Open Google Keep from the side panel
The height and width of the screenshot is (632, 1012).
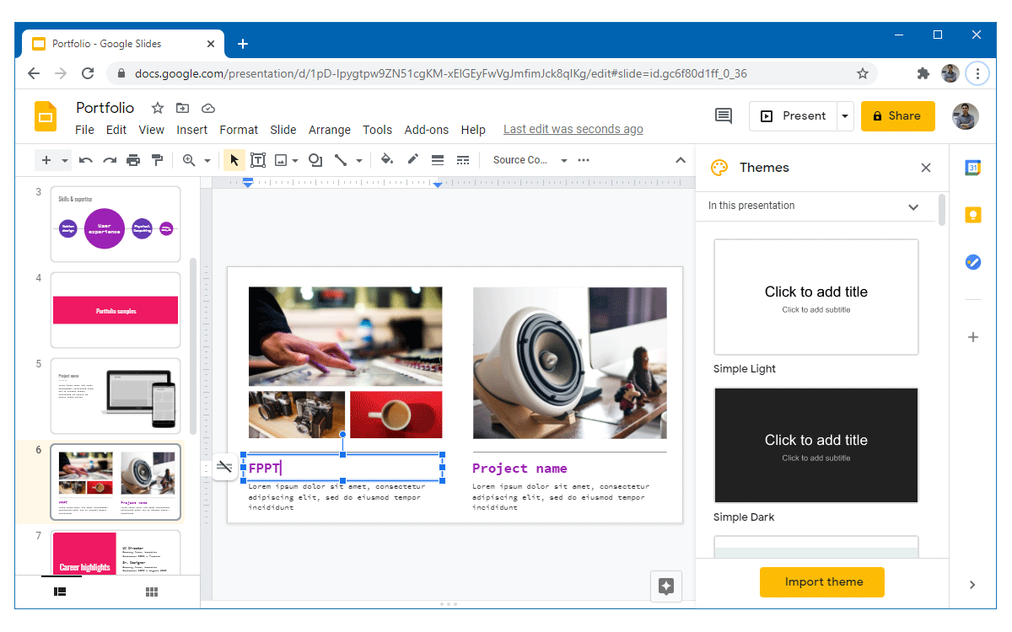click(973, 215)
